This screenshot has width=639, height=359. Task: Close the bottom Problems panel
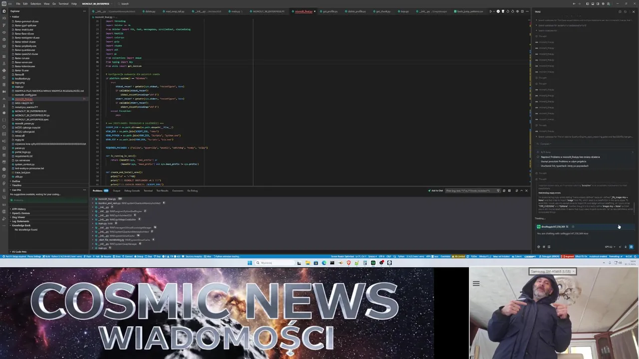[526, 190]
